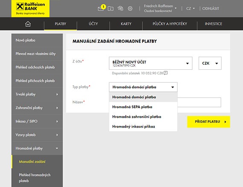Expand Zahraniční platby submenu
This screenshot has width=243, height=187.
[x=37, y=108]
